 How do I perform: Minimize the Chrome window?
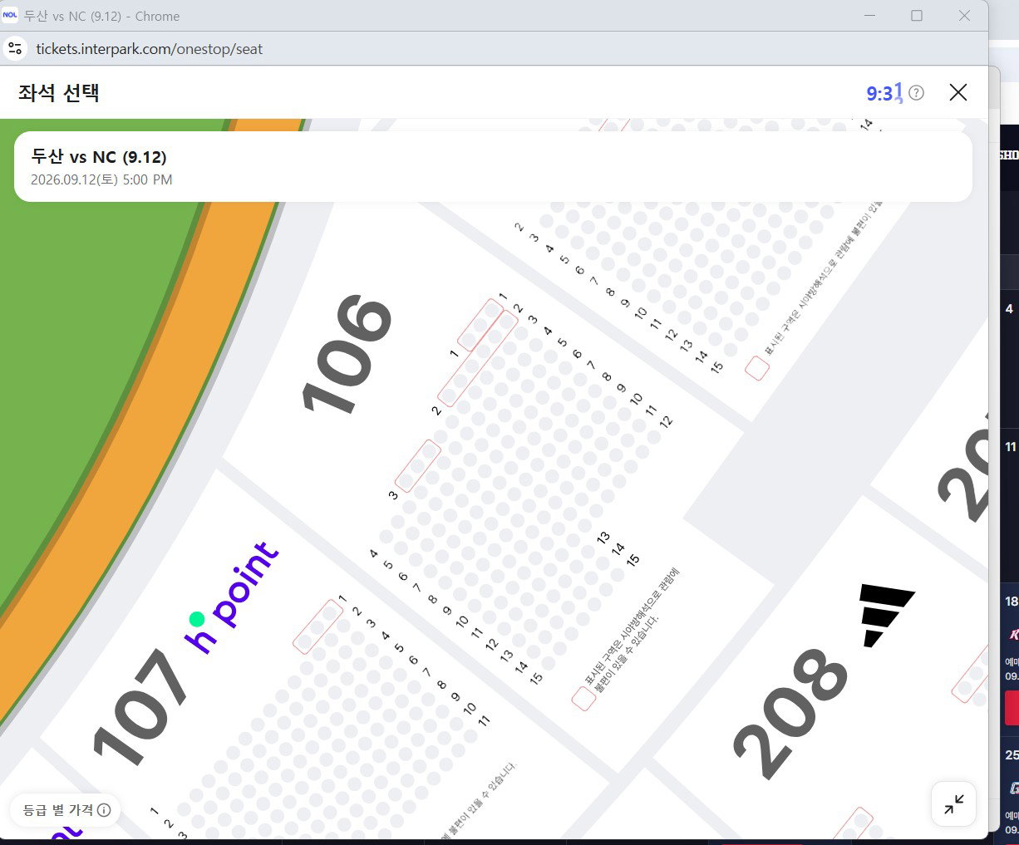pos(870,16)
